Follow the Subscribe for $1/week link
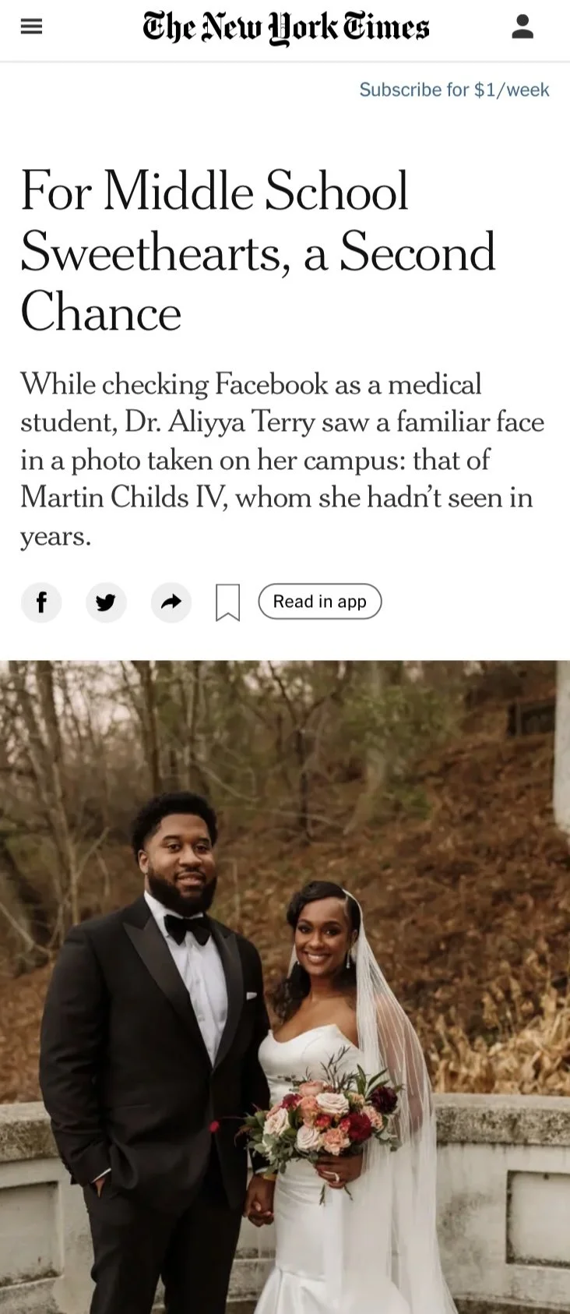570x1314 pixels. (x=454, y=90)
